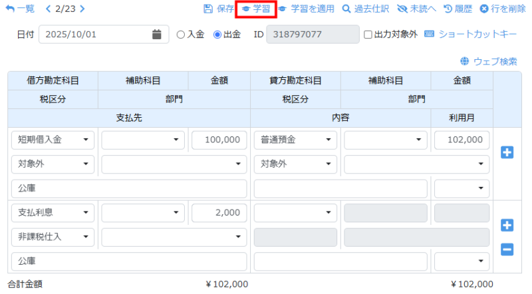This screenshot has height=294, width=532.
Task: Click the calendar icon in date field
Action: [x=157, y=35]
